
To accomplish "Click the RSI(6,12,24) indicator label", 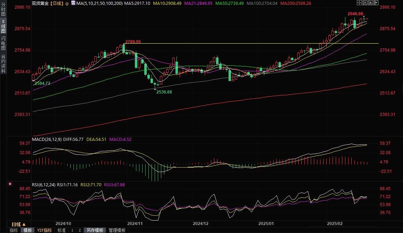I will pos(43,185).
